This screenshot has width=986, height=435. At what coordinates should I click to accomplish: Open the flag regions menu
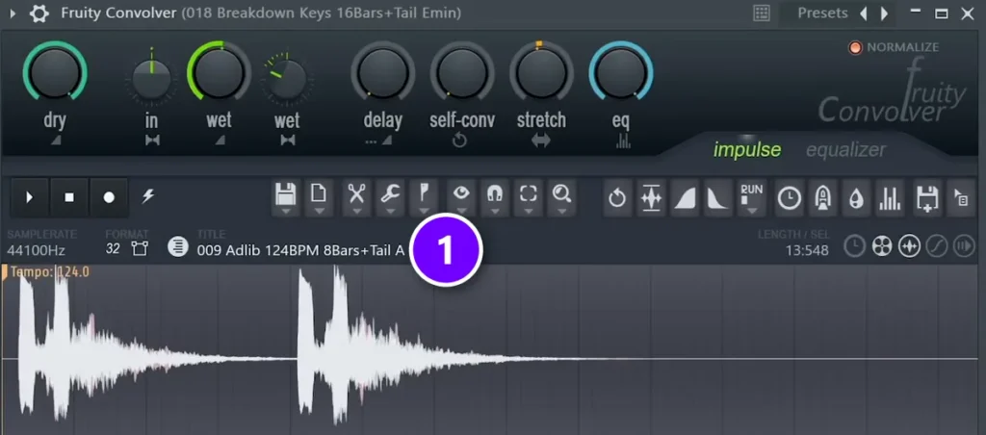424,198
